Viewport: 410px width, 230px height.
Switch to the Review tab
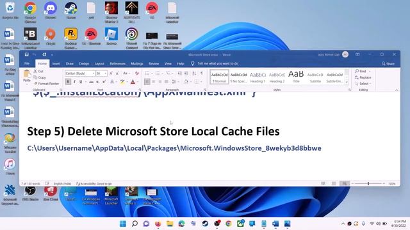coord(154,64)
